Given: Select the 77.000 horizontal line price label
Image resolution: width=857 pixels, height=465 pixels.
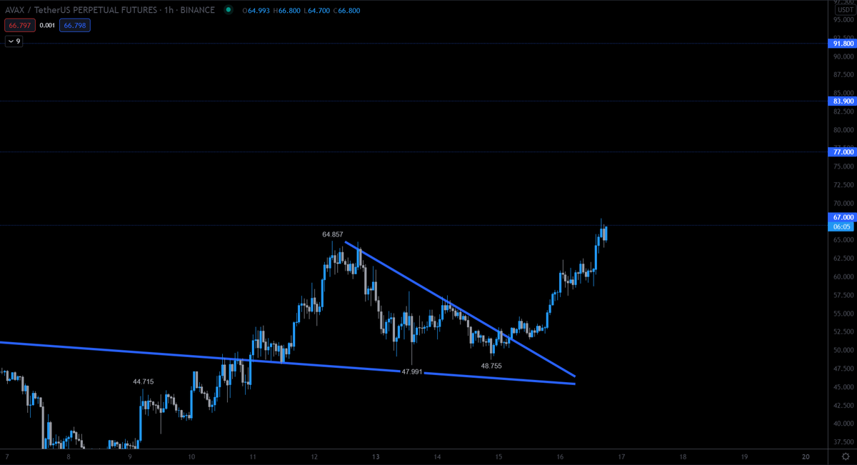Looking at the screenshot, I should point(842,152).
